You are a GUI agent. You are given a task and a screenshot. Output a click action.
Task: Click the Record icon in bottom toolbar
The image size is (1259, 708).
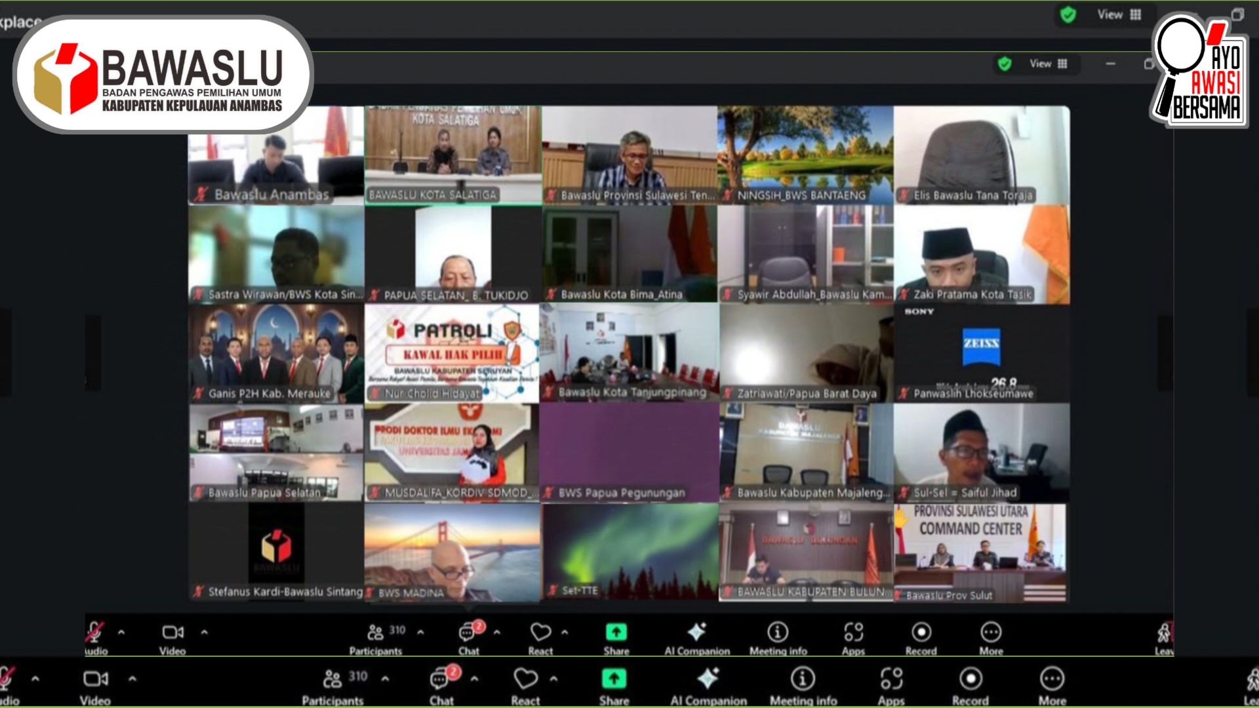click(970, 679)
